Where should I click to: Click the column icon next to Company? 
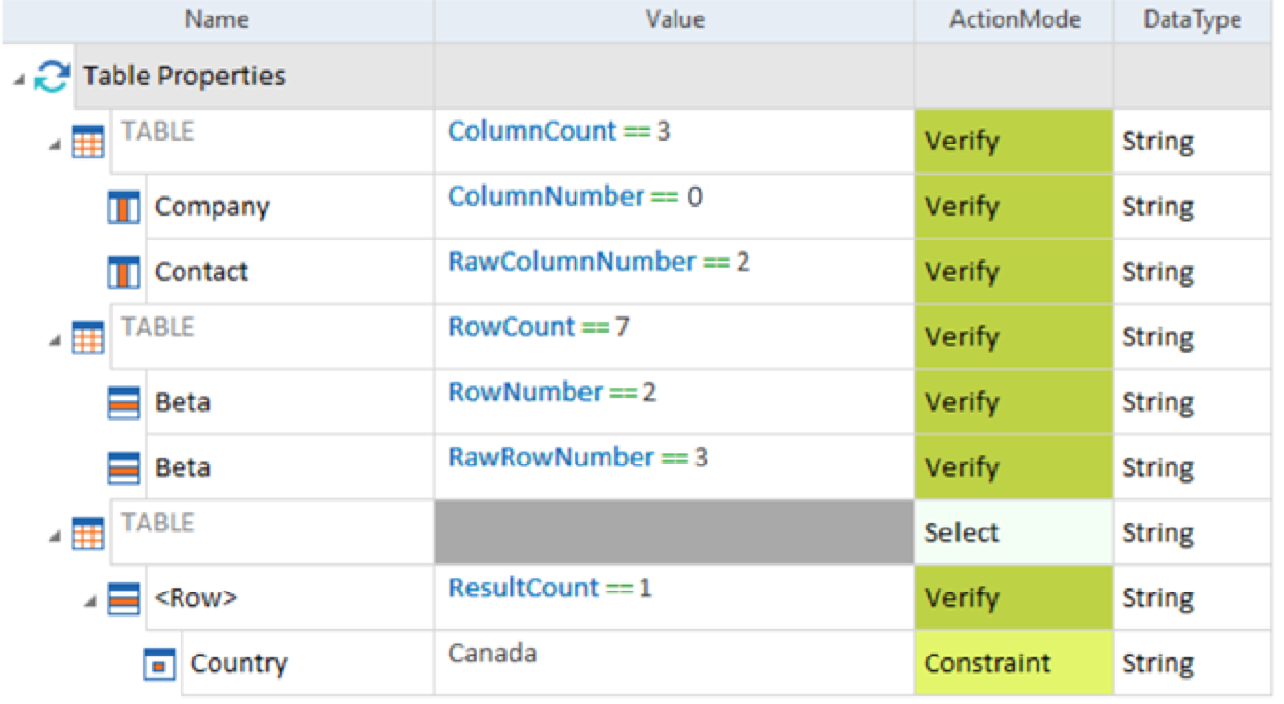coord(123,208)
